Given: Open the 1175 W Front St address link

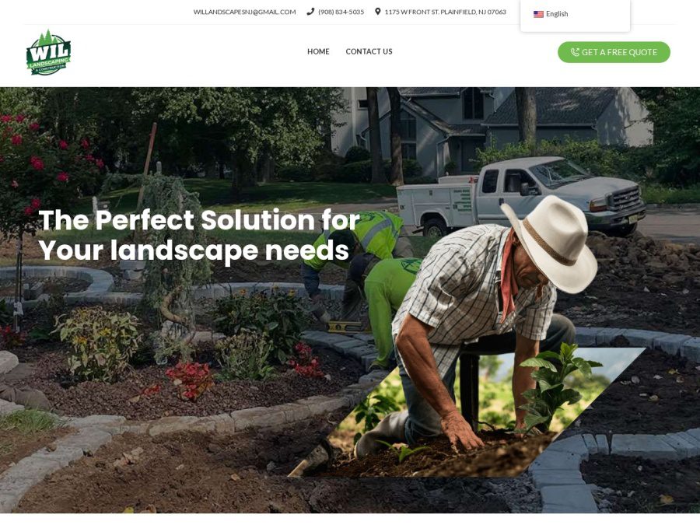Looking at the screenshot, I should [446, 12].
